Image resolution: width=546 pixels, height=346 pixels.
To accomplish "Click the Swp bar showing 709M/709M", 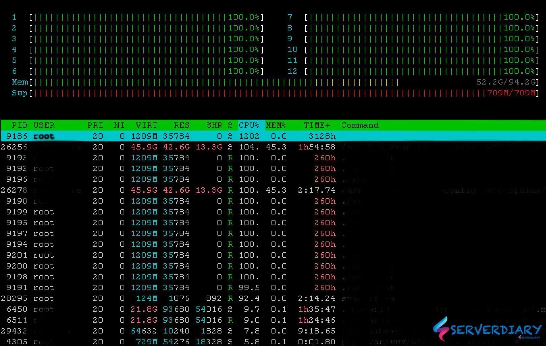I will coord(236,93).
